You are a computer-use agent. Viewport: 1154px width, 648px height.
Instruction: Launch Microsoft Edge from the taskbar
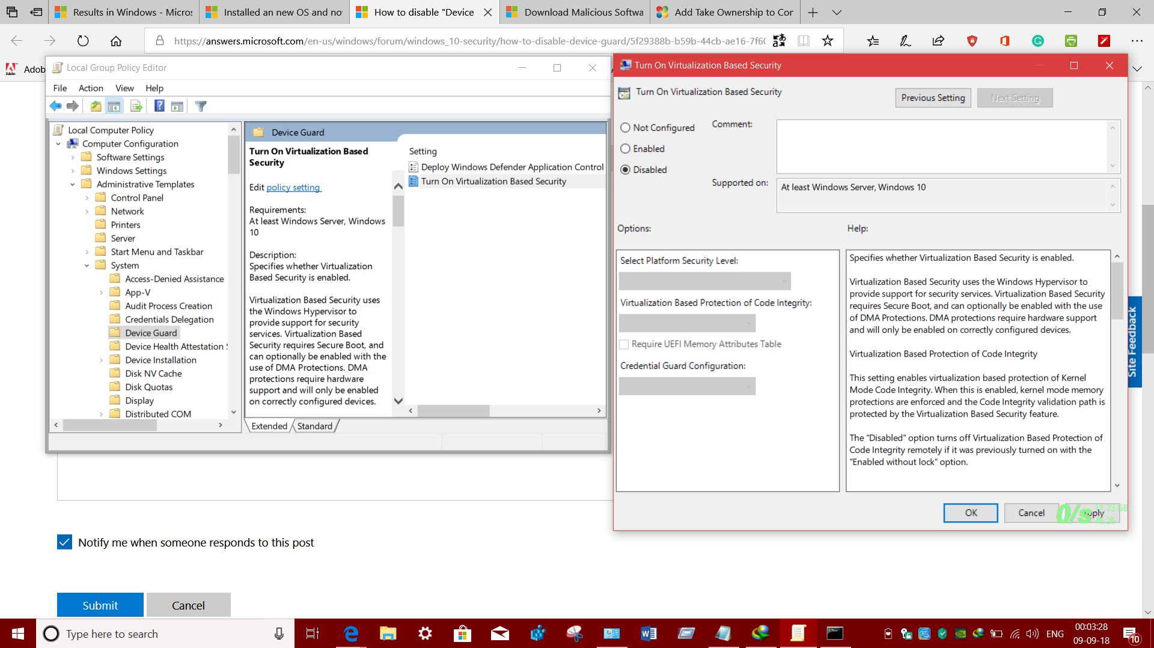click(350, 633)
